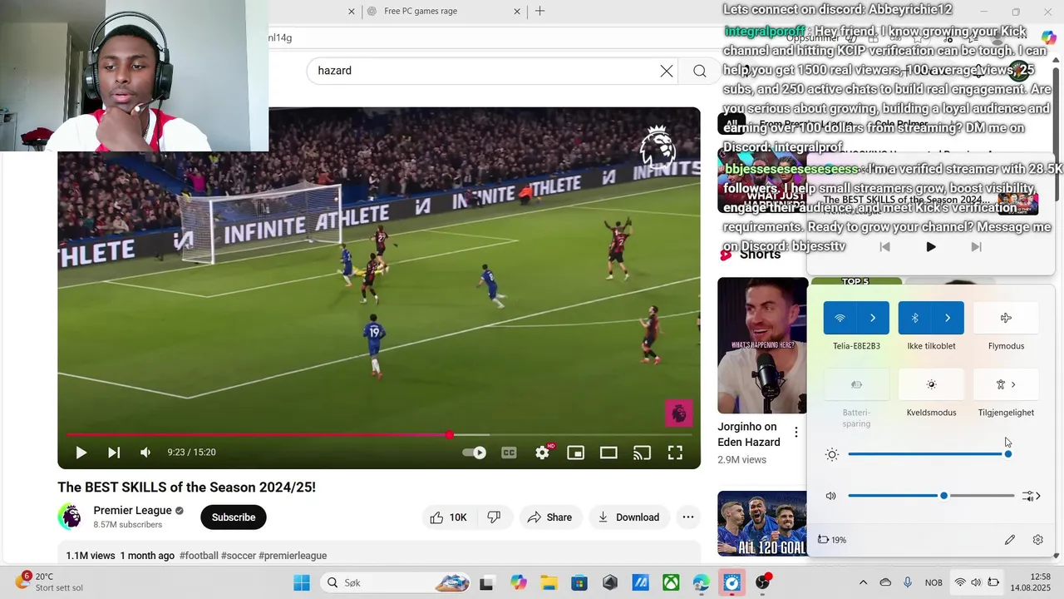Expand the Wi-Fi networks list
Viewport: 1064px width, 599px height.
pos(873,318)
